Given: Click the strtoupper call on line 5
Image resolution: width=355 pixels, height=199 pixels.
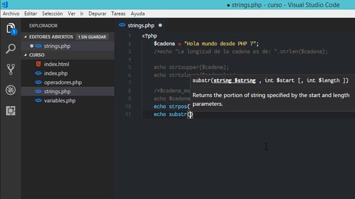Looking at the screenshot, I should [191, 67].
